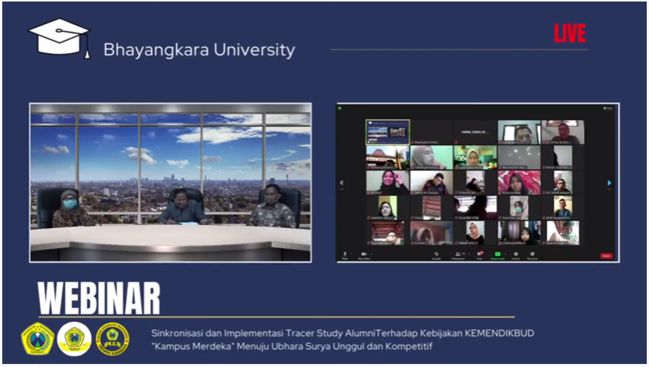This screenshot has width=649, height=367.
Task: Start recording with the Record icon
Action: coord(516,255)
